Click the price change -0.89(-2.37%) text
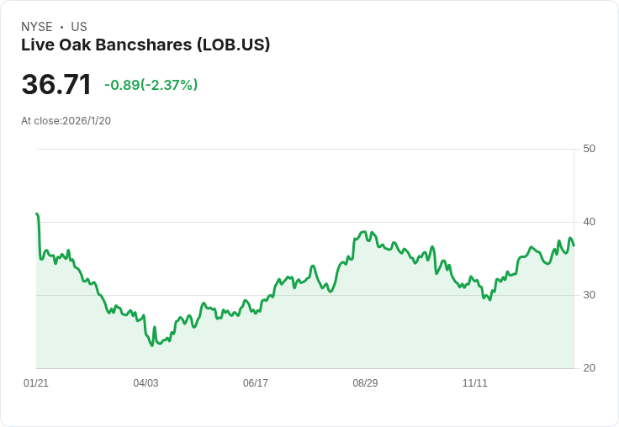619x427 pixels. point(151,85)
